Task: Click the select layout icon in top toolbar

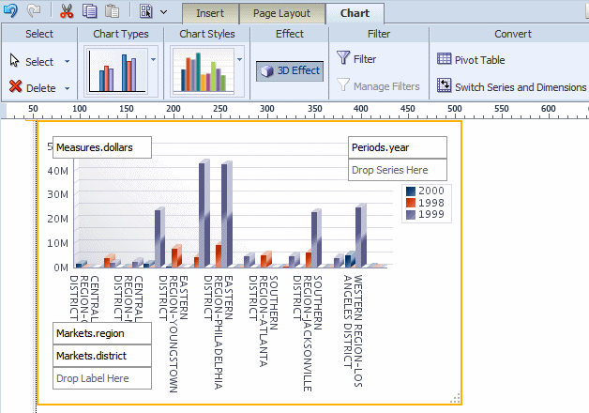Action: point(146,11)
